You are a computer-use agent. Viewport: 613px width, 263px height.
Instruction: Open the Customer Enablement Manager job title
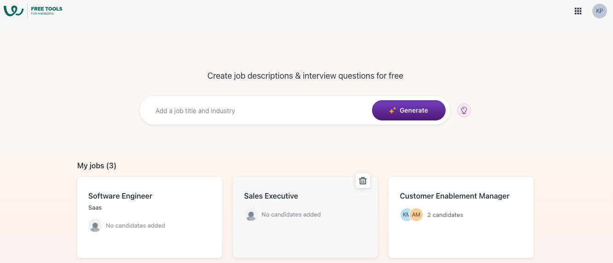click(455, 196)
